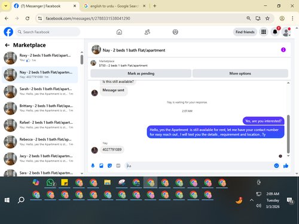Send a thumbs-up like
This screenshot has height=224, width=299.
tap(286, 165)
